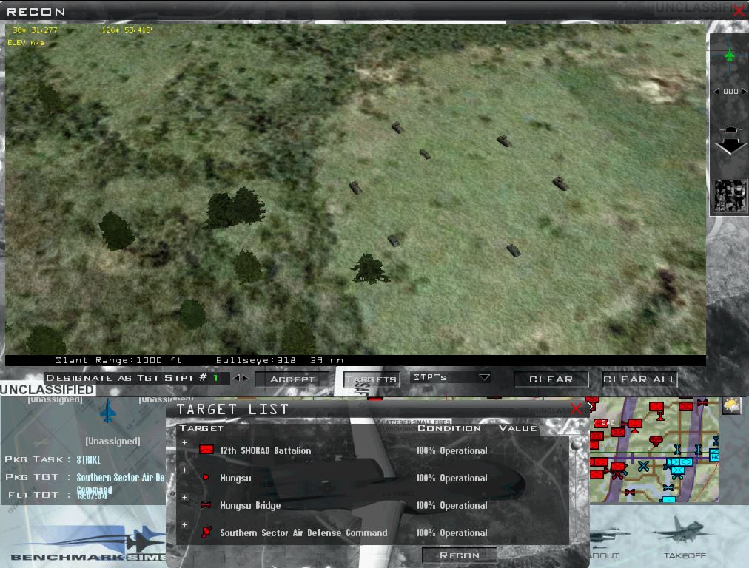Click the Targets button
Screen dimensions: 749x568
[372, 379]
